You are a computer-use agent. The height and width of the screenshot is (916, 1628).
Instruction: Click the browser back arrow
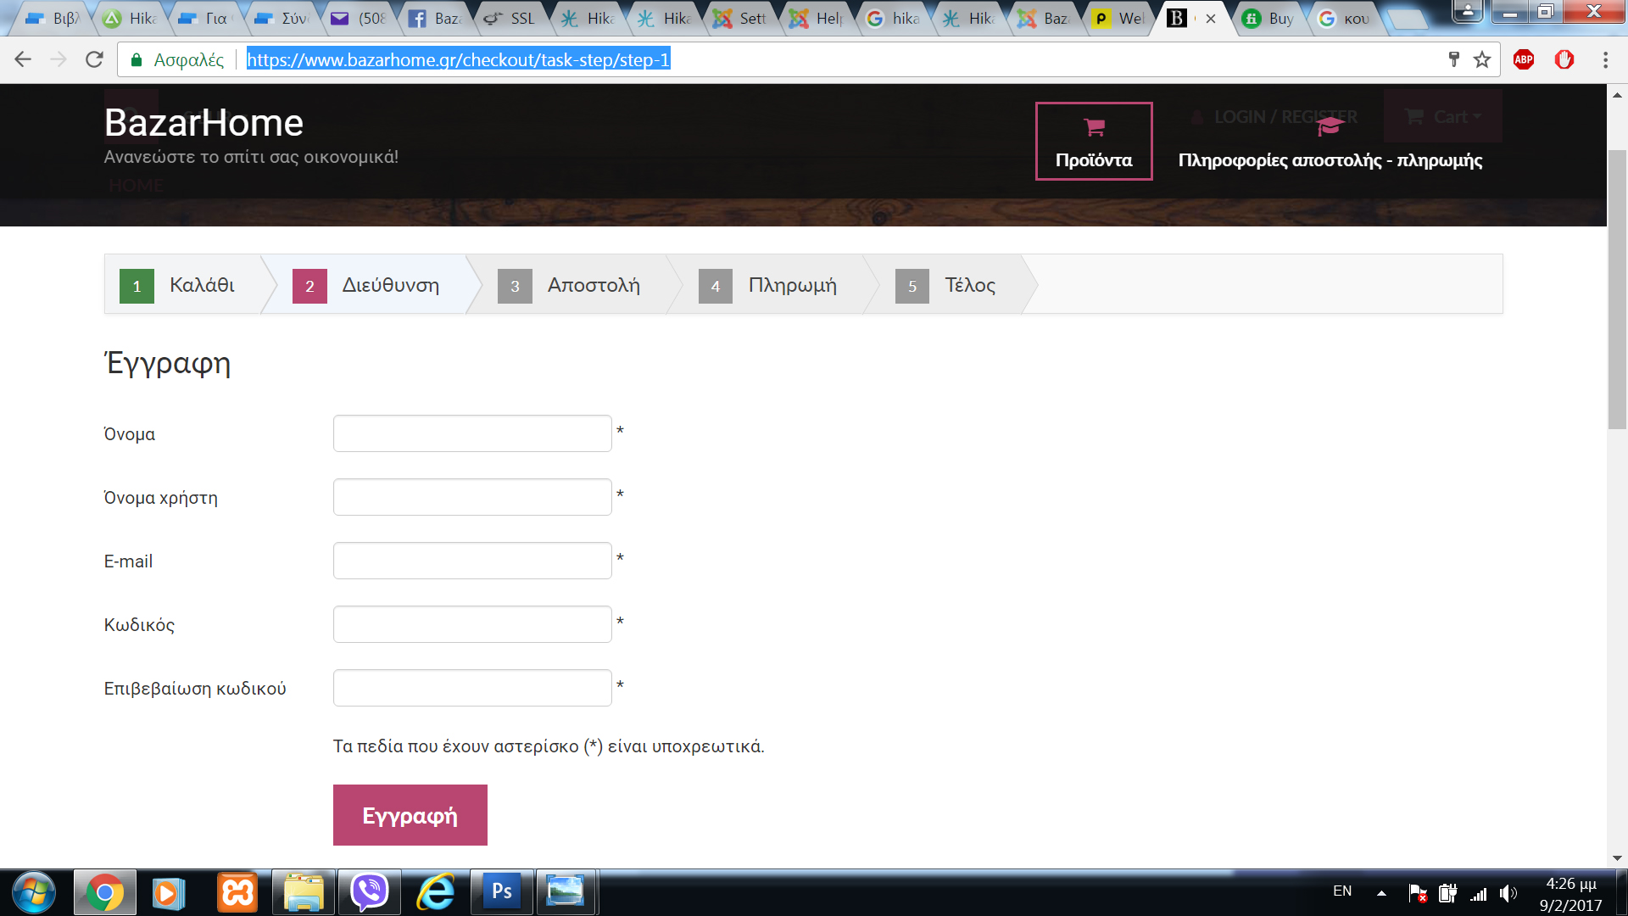[x=23, y=59]
